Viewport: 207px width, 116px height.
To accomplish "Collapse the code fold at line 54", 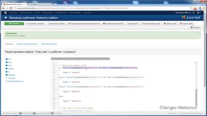I will pos(56,70).
